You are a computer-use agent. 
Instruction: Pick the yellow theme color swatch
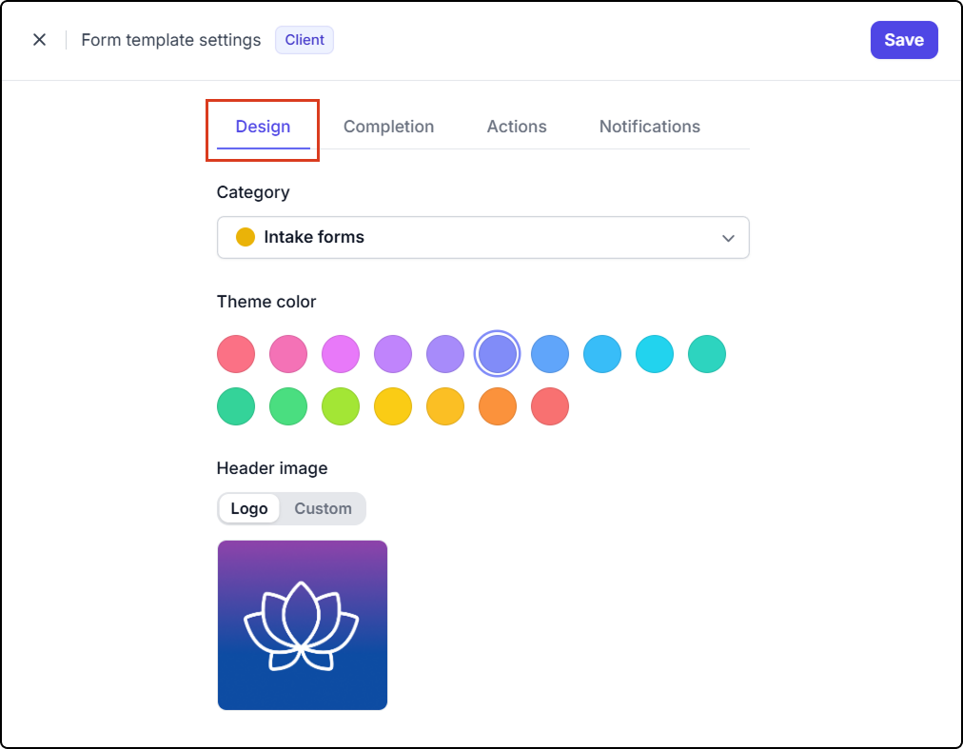click(x=392, y=406)
